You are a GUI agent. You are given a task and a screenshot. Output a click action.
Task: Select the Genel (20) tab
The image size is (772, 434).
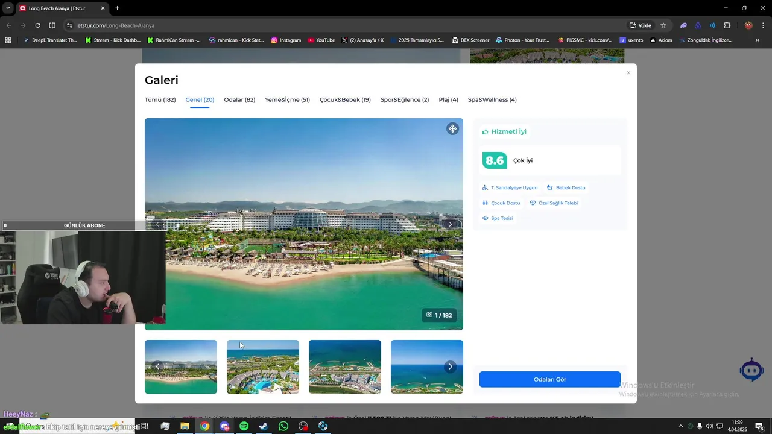(x=200, y=99)
